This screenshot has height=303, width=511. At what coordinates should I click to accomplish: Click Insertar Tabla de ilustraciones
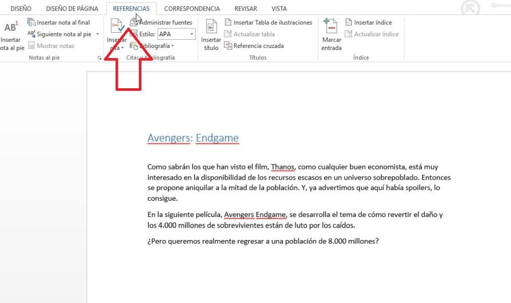pyautogui.click(x=268, y=23)
